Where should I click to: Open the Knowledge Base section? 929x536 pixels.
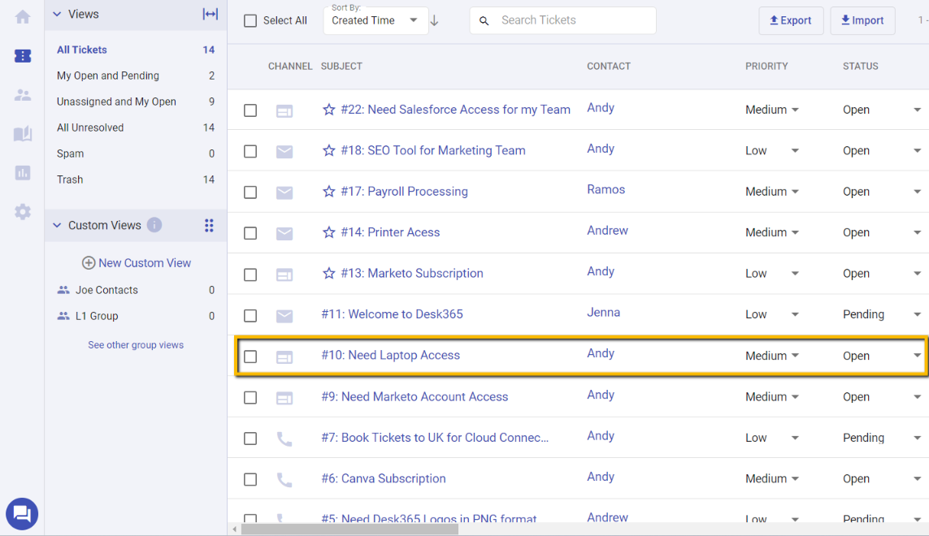coord(22,135)
